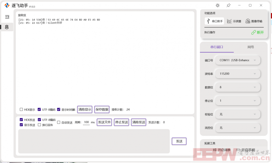Minimize the 逐飞助手 window
The height and width of the screenshot is (163, 272).
(239, 5)
